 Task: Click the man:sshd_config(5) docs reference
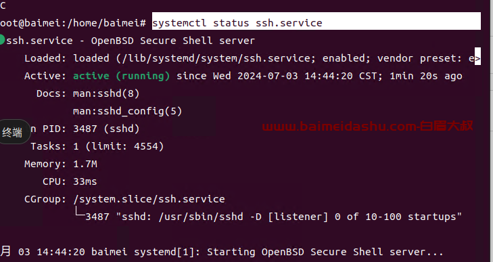[128, 111]
